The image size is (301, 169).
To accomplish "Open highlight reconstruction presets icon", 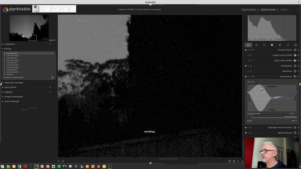I will (x=295, y=127).
